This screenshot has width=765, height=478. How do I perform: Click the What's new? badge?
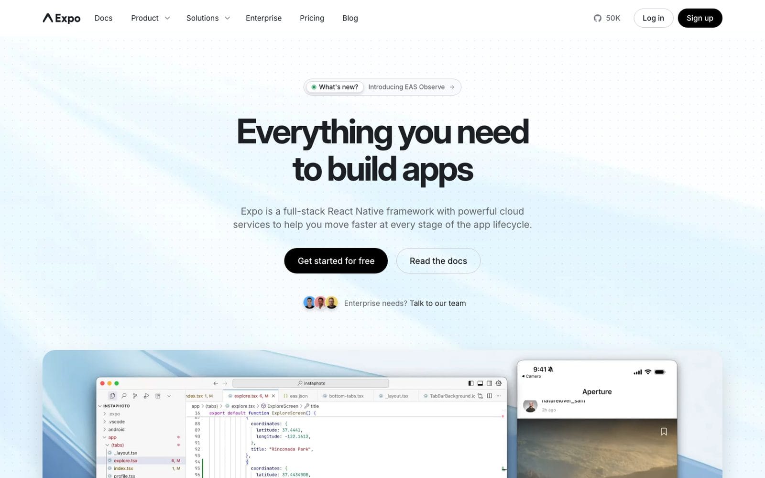tap(335, 87)
